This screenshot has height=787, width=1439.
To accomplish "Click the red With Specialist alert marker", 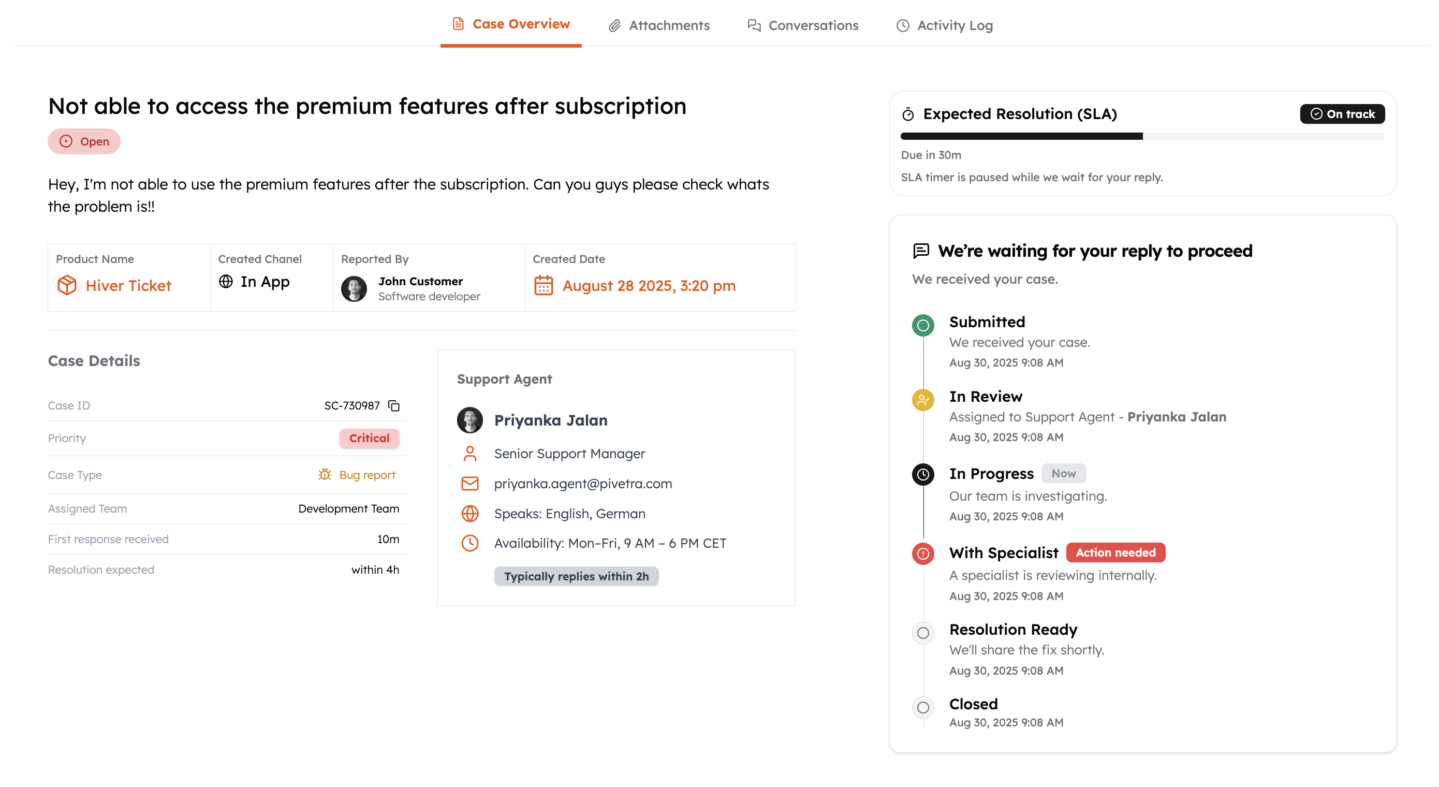I will pos(923,553).
